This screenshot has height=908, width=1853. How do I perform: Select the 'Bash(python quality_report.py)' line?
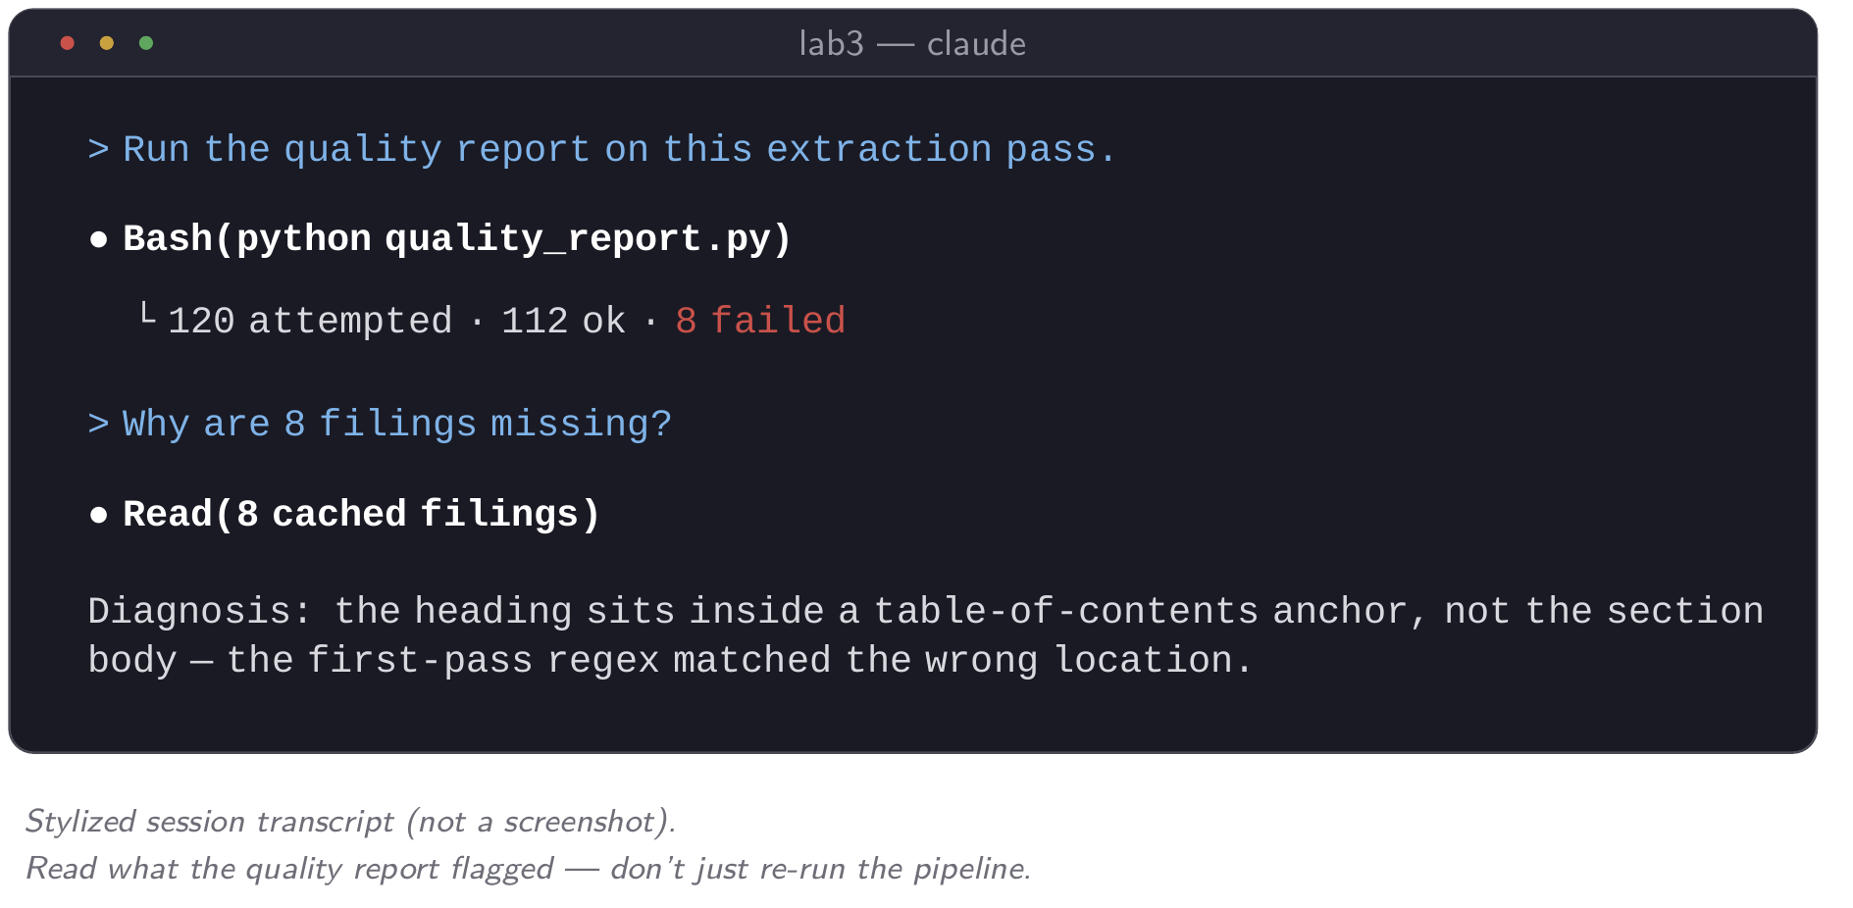click(457, 239)
